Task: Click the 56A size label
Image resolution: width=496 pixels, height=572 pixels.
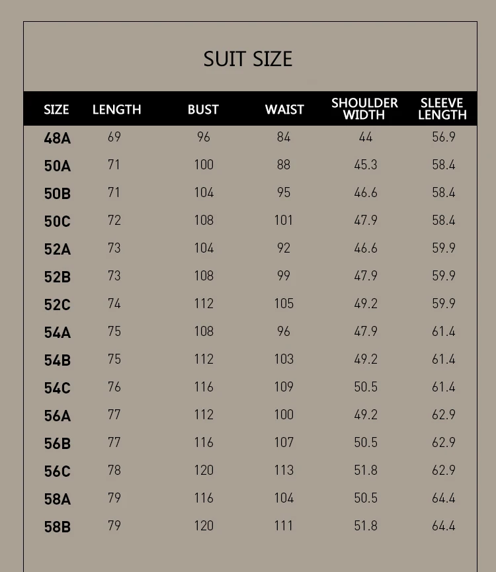Action: (x=57, y=416)
